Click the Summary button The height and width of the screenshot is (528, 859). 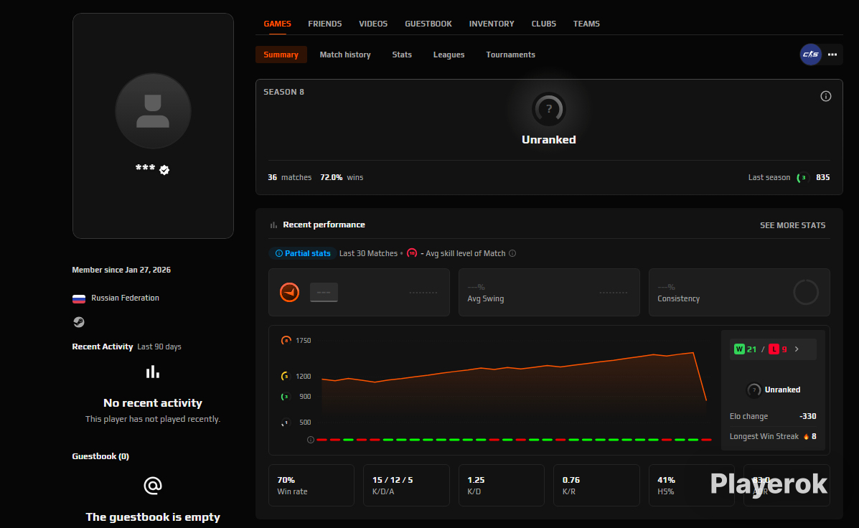coord(281,55)
